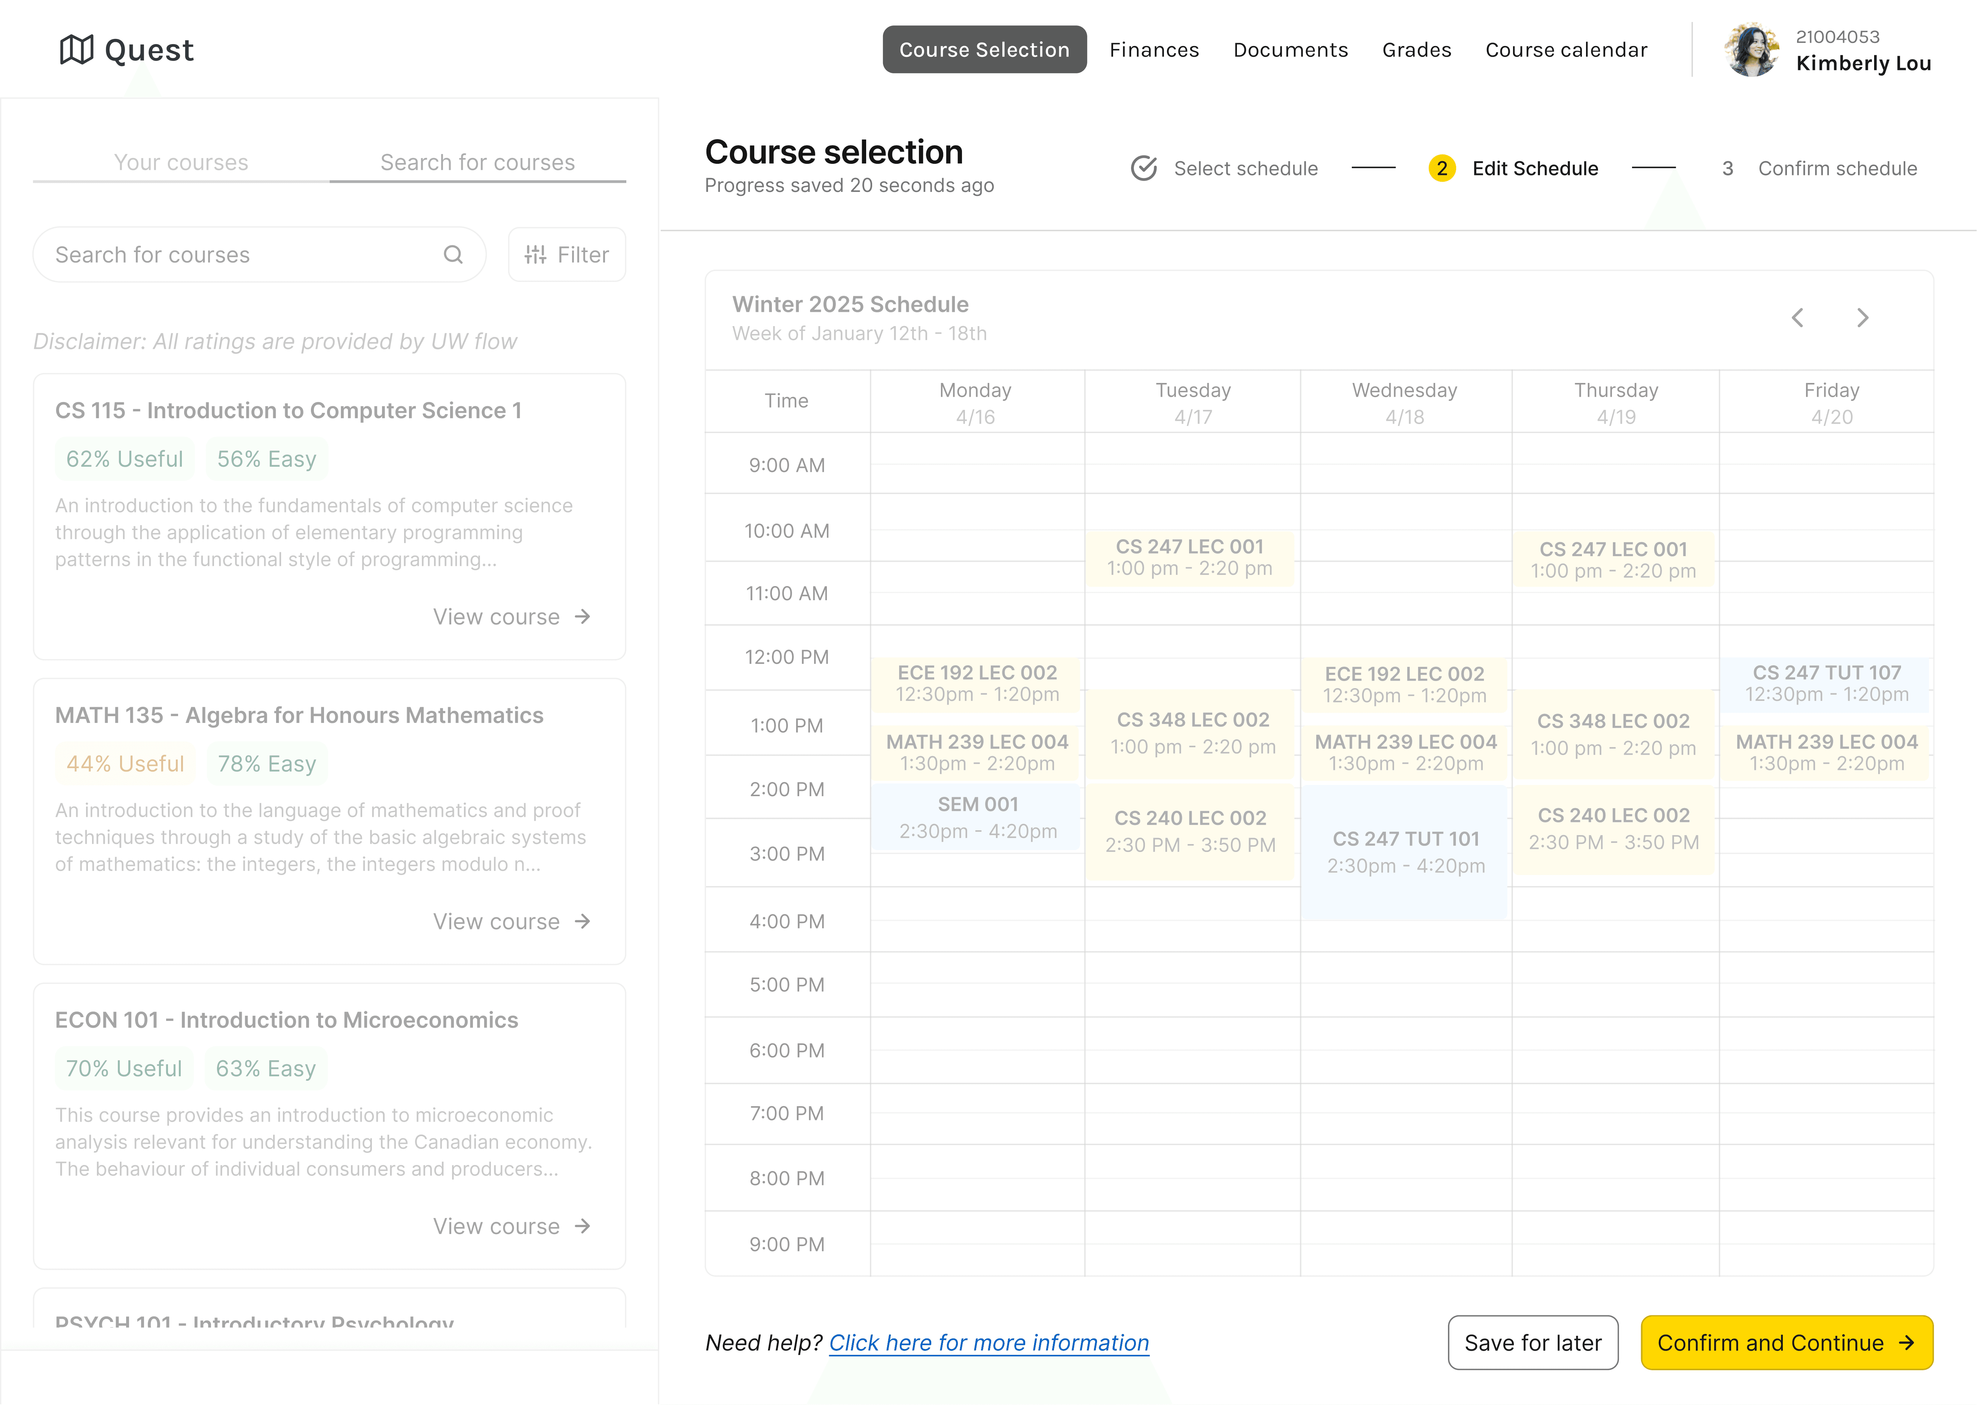Go to next week in schedule
This screenshot has width=1977, height=1405.
1863,318
